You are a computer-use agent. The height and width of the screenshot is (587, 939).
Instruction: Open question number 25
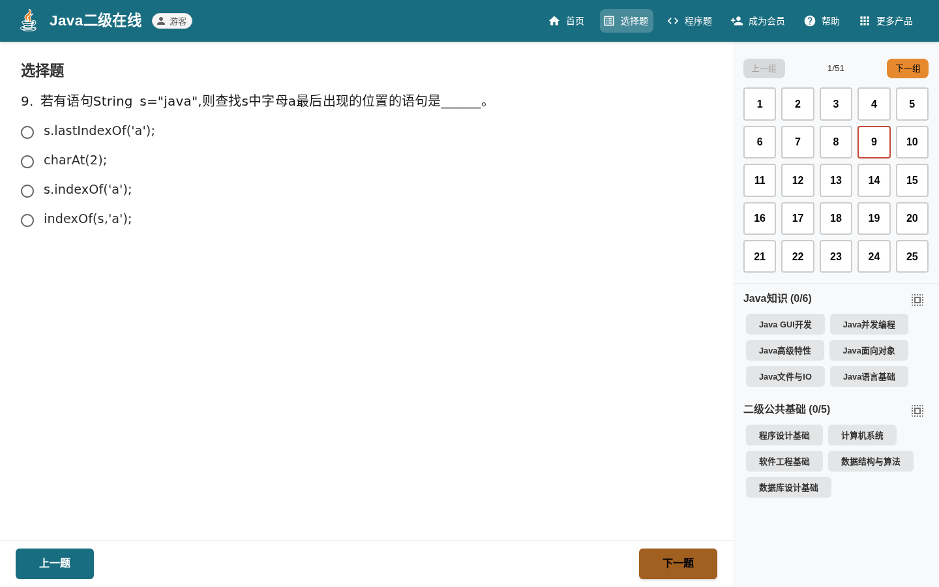pos(912,257)
